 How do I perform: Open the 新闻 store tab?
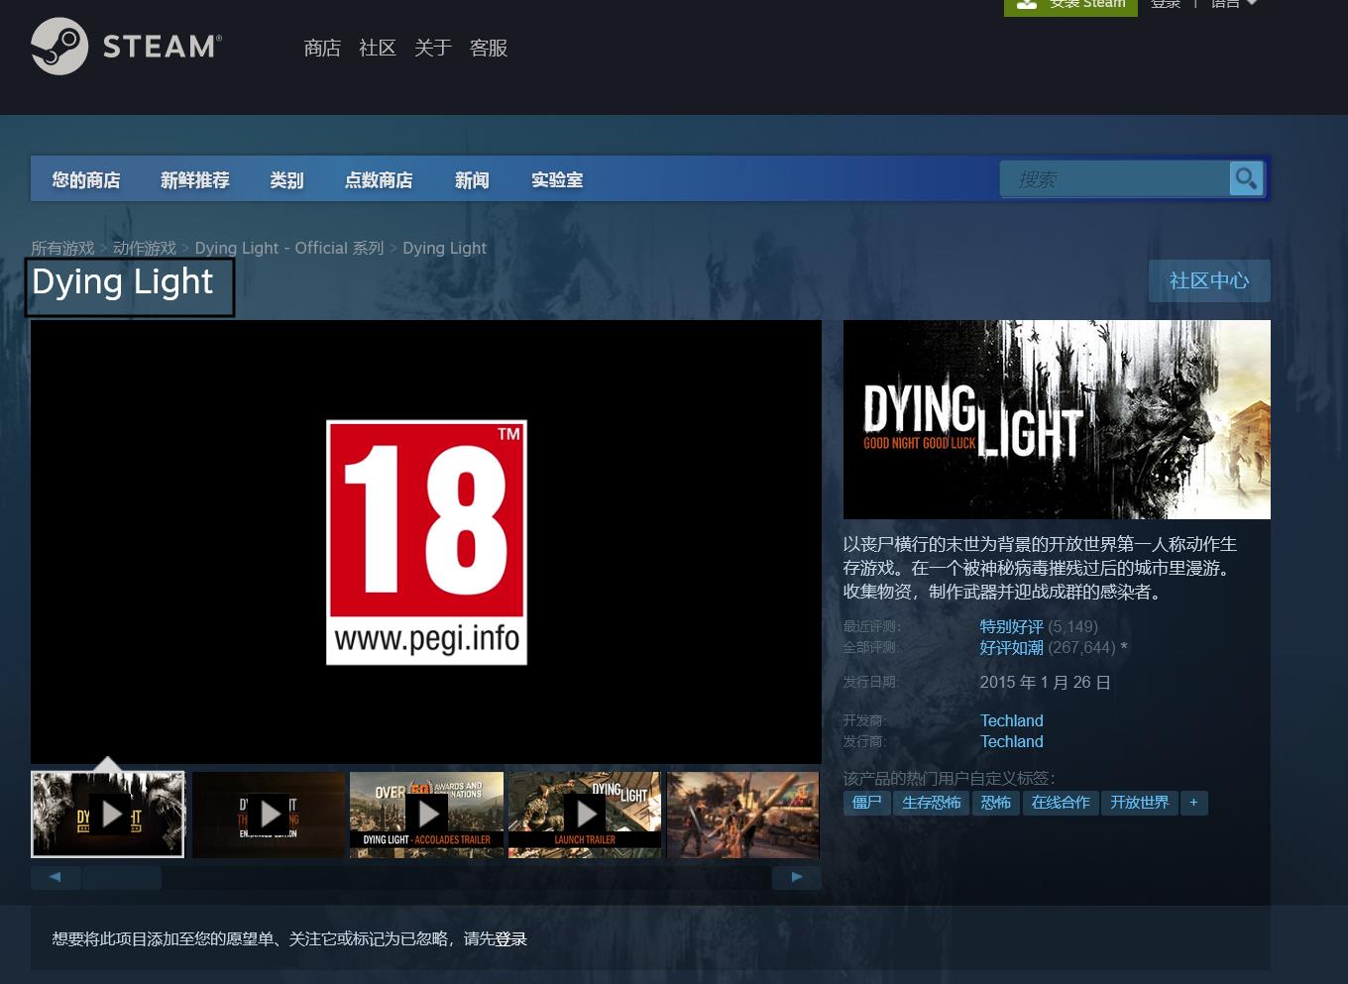tap(472, 179)
